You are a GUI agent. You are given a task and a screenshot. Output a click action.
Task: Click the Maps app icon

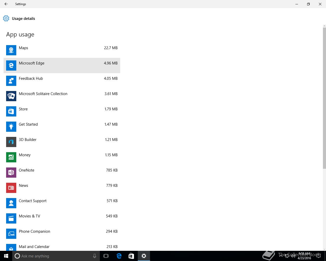point(11,50)
